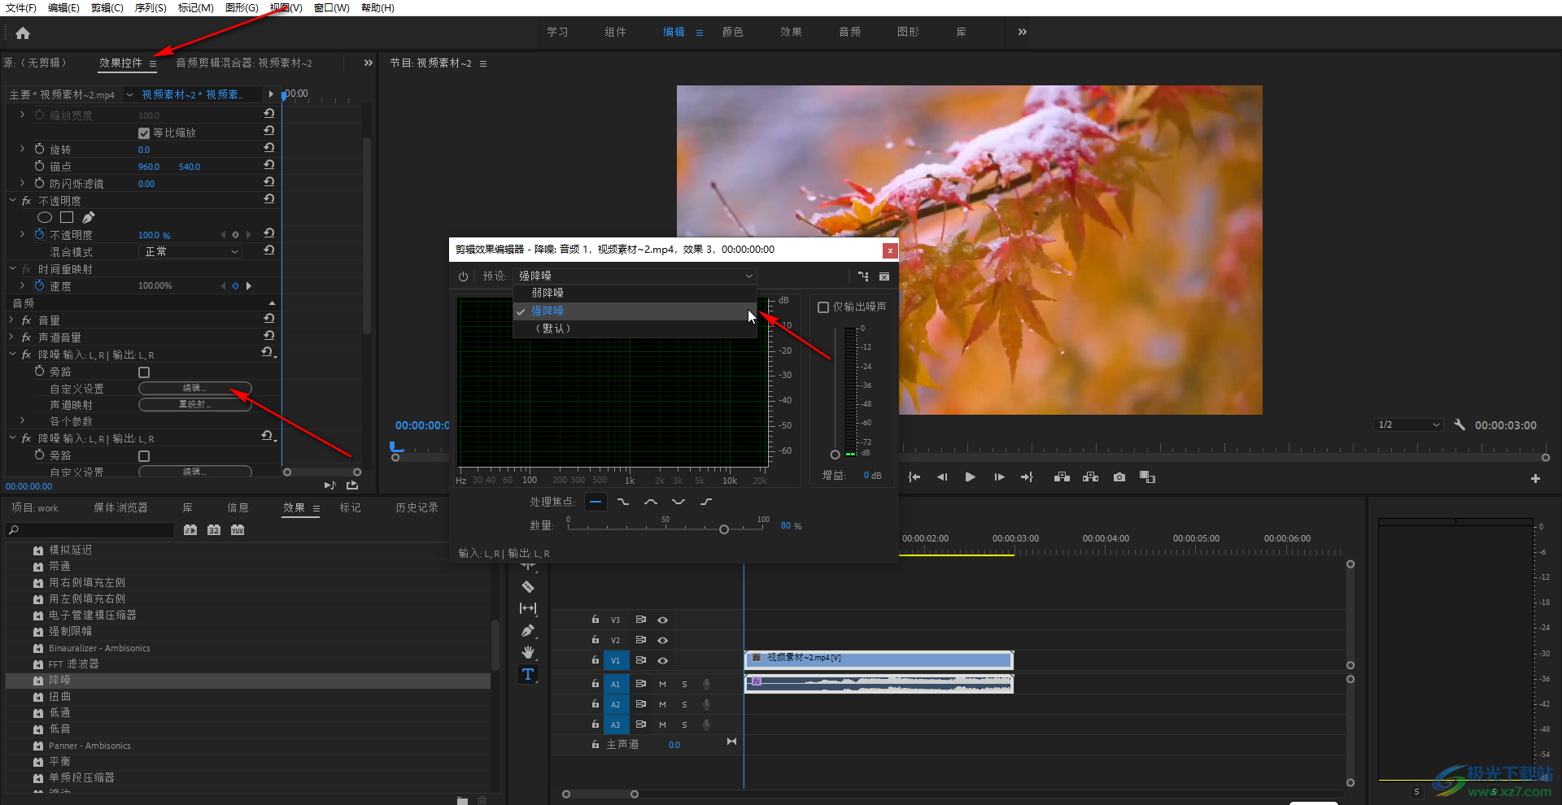Click the channel map icon in clip editor
1562x805 pixels.
(863, 276)
